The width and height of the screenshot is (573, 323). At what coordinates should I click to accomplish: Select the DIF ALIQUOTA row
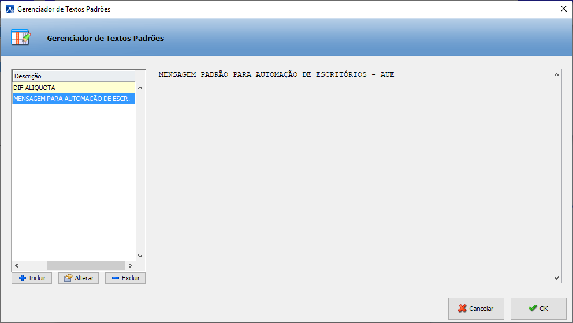pos(74,88)
